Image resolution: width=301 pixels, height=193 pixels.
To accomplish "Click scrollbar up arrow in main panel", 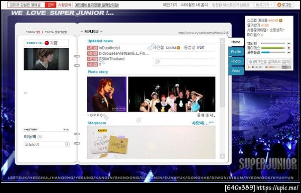I will pyautogui.click(x=222, y=41).
